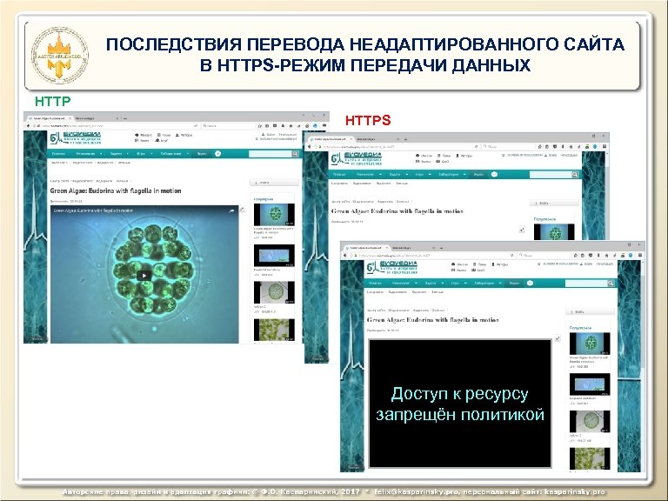Click the round white nav icon in the front HTTPS window
The image size is (668, 501).
[x=530, y=283]
